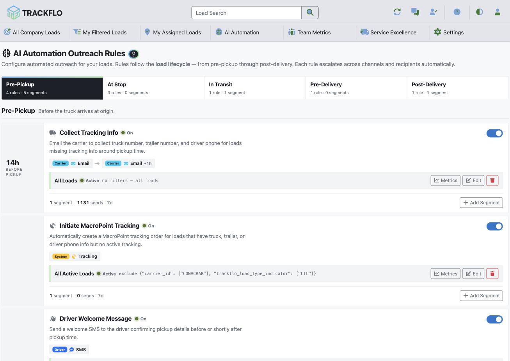Switch to the In Transit tab
The height and width of the screenshot is (361, 510).
[255, 88]
